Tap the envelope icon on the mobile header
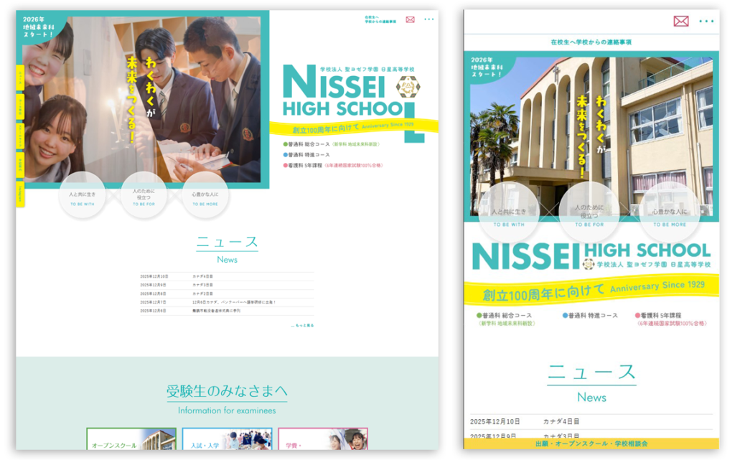 coord(680,22)
